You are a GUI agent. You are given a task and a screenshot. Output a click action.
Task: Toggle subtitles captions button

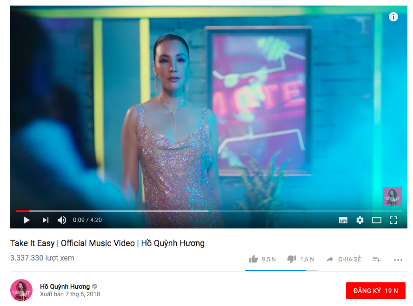pyautogui.click(x=343, y=220)
